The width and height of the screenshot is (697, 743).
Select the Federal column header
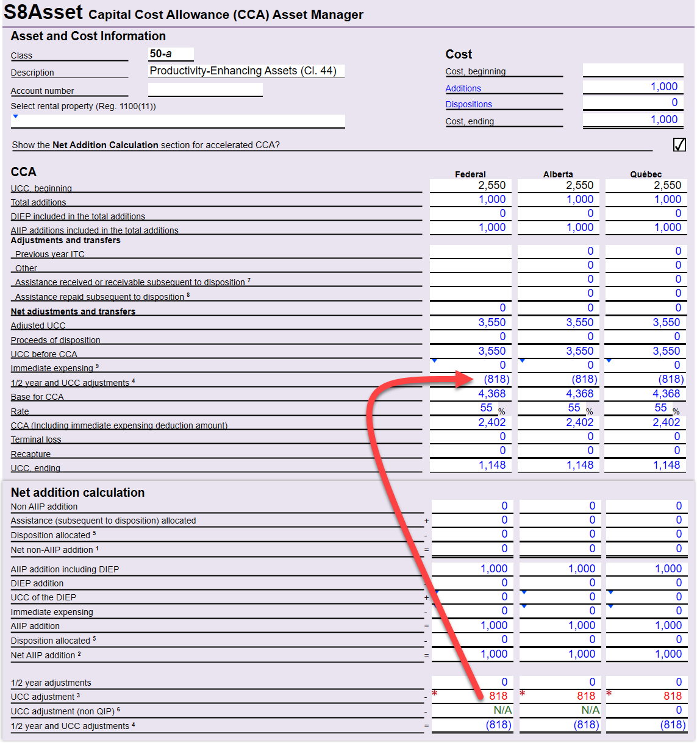pyautogui.click(x=470, y=174)
